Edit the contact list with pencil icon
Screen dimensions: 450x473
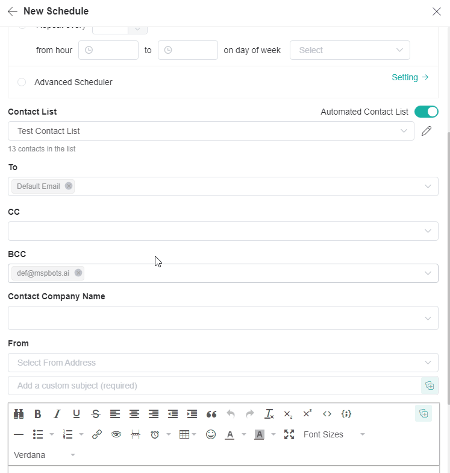tap(427, 131)
